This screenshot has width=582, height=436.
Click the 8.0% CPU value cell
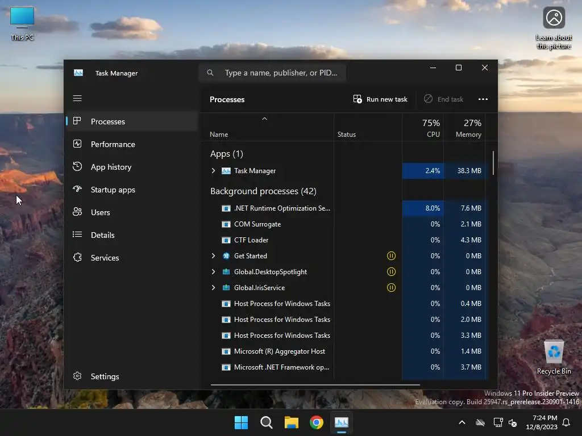423,208
